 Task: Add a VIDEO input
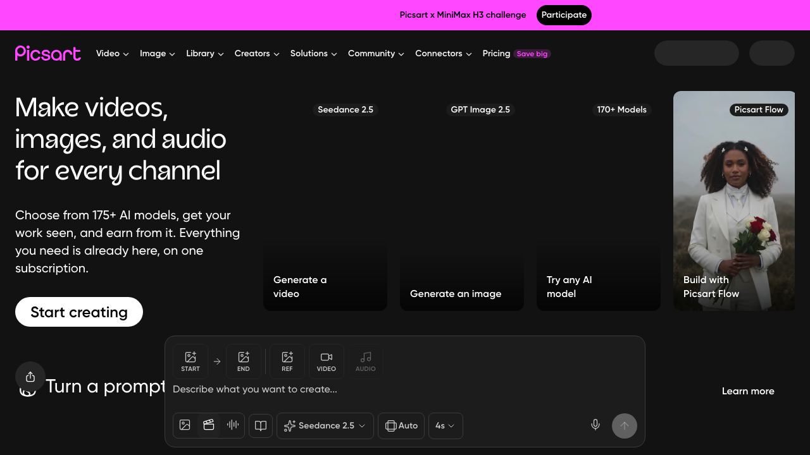tap(327, 361)
